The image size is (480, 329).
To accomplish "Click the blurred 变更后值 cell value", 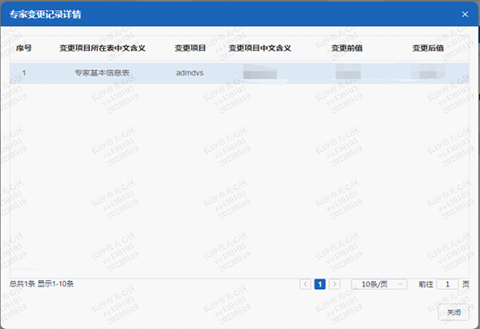I will [428, 71].
